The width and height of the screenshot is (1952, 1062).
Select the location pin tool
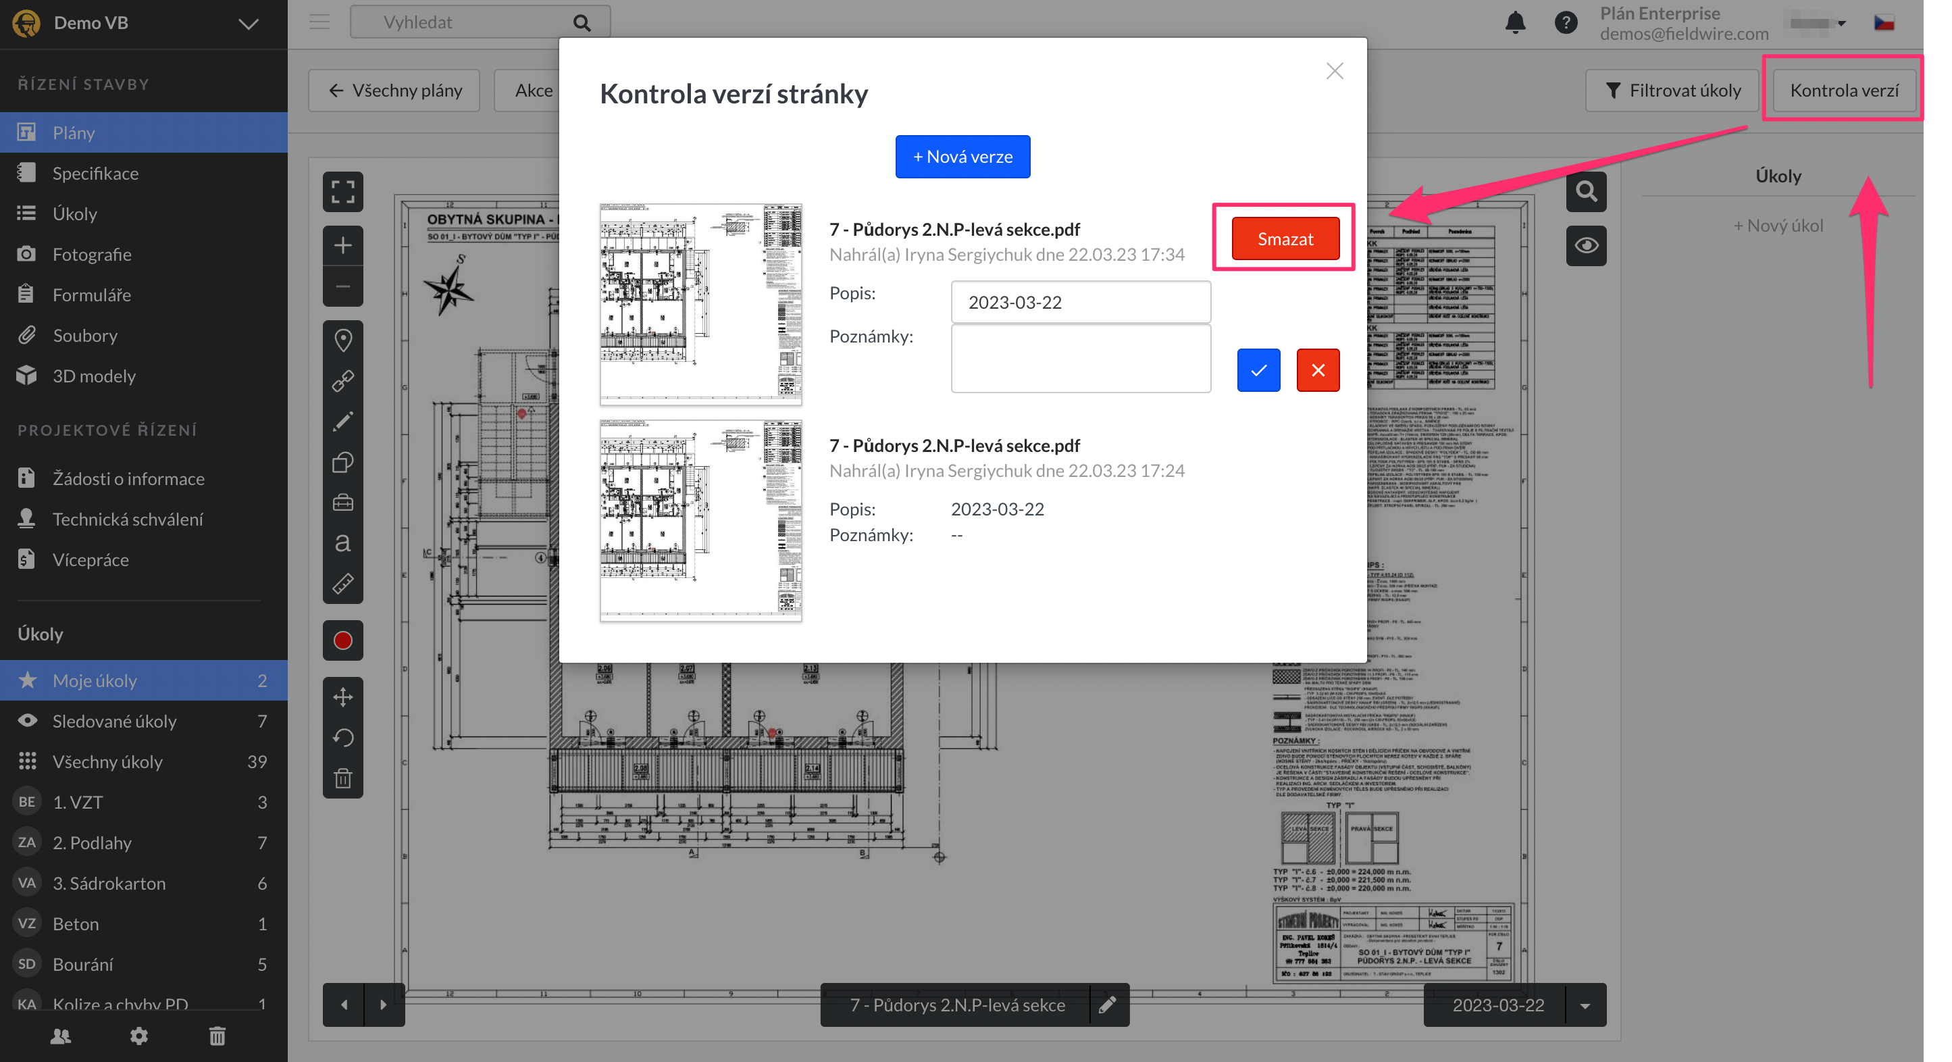tap(342, 340)
